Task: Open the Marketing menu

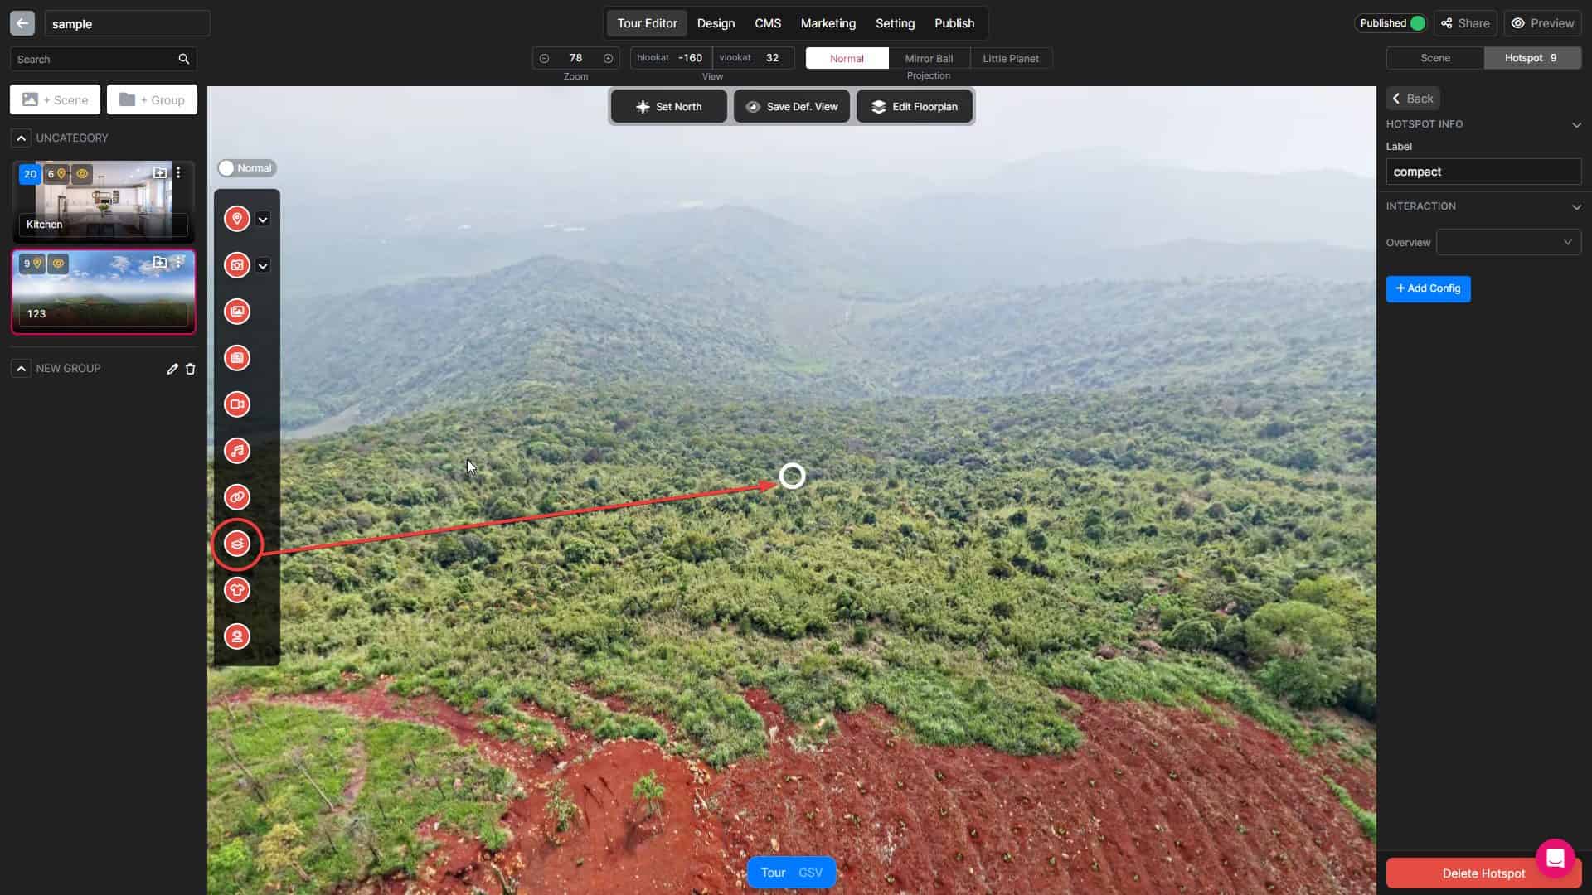Action: pyautogui.click(x=828, y=23)
